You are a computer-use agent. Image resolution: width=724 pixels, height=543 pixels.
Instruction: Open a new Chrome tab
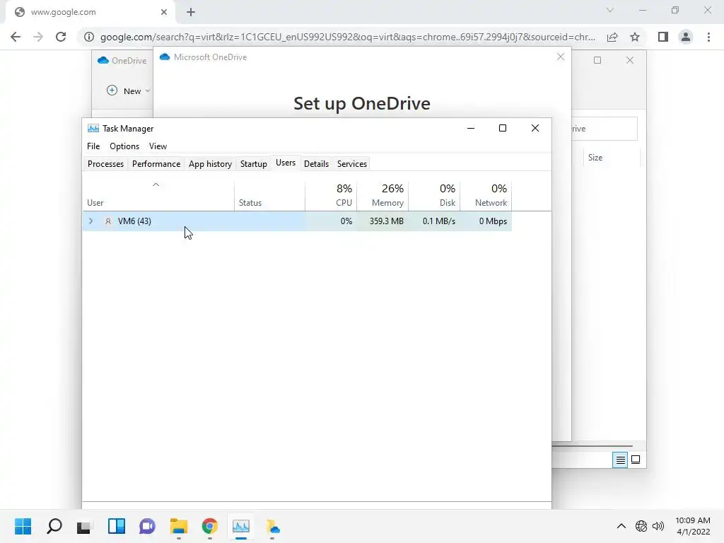[x=191, y=13]
